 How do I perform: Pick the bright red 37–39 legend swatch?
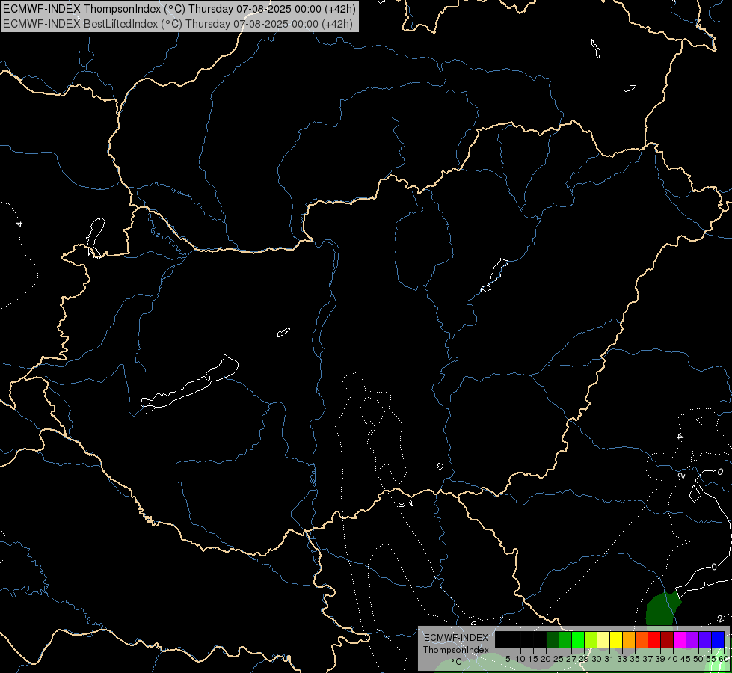coord(654,639)
